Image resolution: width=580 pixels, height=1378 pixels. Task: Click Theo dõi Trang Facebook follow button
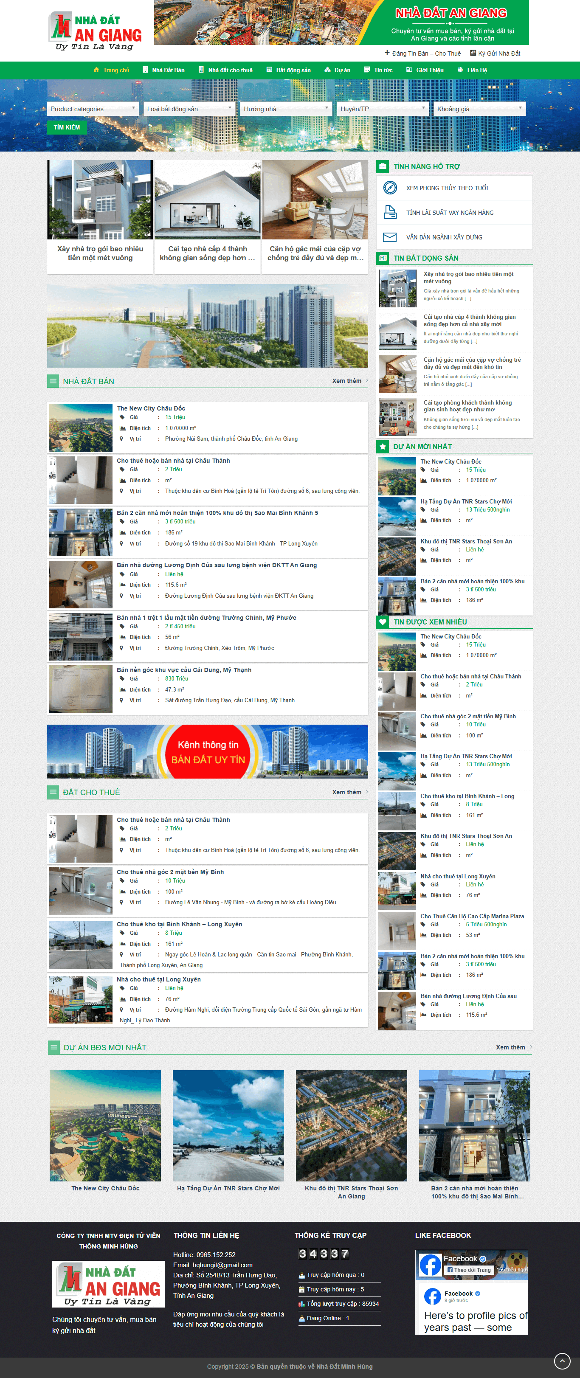pos(469,1269)
